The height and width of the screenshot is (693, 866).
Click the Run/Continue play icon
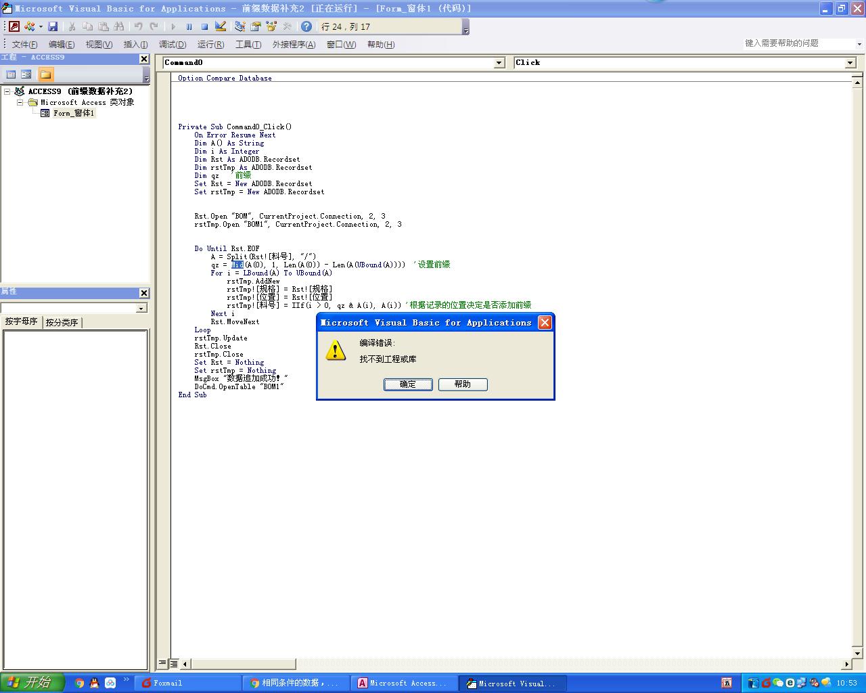pyautogui.click(x=173, y=26)
